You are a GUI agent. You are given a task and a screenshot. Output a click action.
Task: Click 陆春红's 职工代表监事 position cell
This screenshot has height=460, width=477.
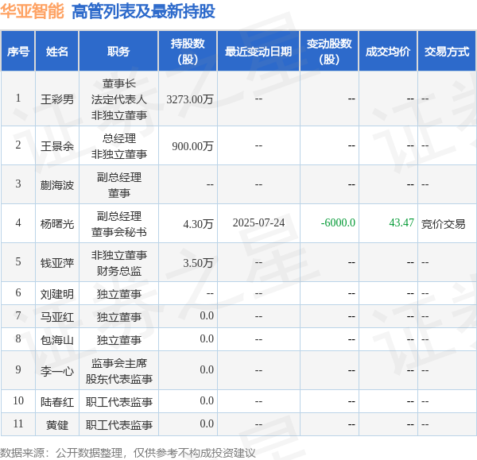tap(119, 402)
